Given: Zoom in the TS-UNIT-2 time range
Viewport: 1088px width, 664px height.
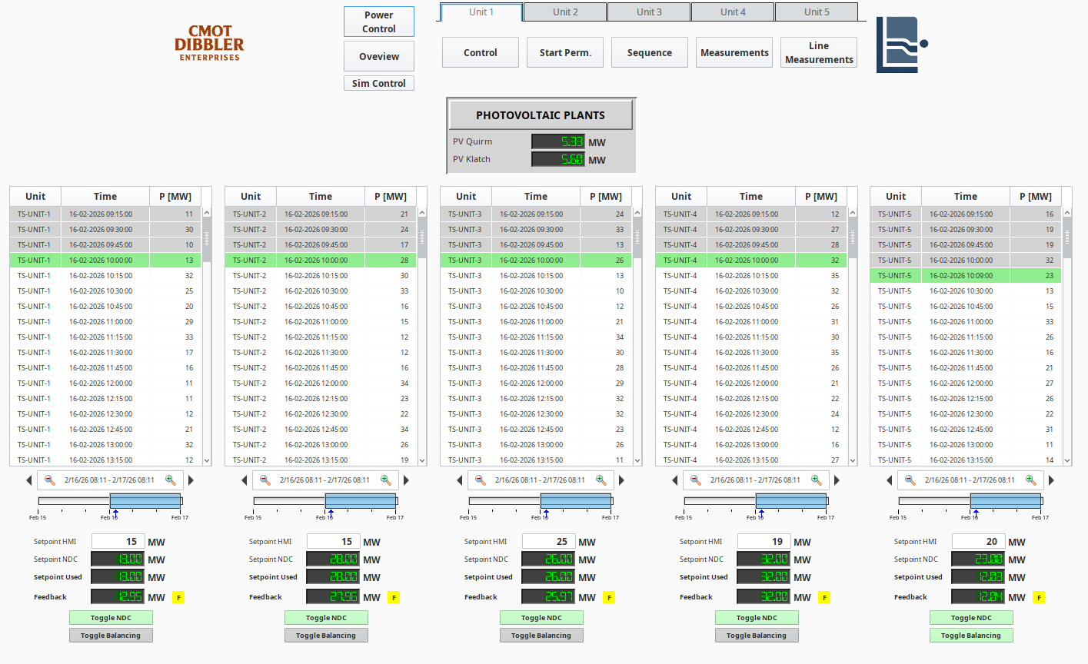Looking at the screenshot, I should pos(386,480).
